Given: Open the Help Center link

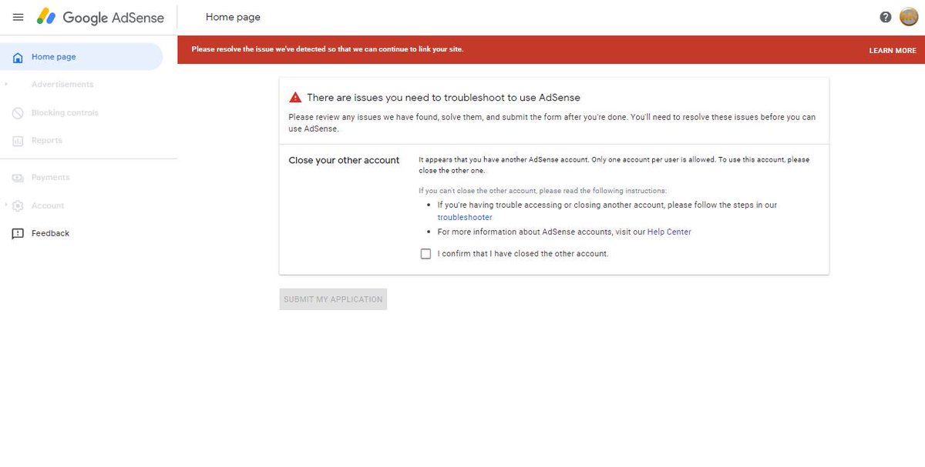Looking at the screenshot, I should pos(669,232).
